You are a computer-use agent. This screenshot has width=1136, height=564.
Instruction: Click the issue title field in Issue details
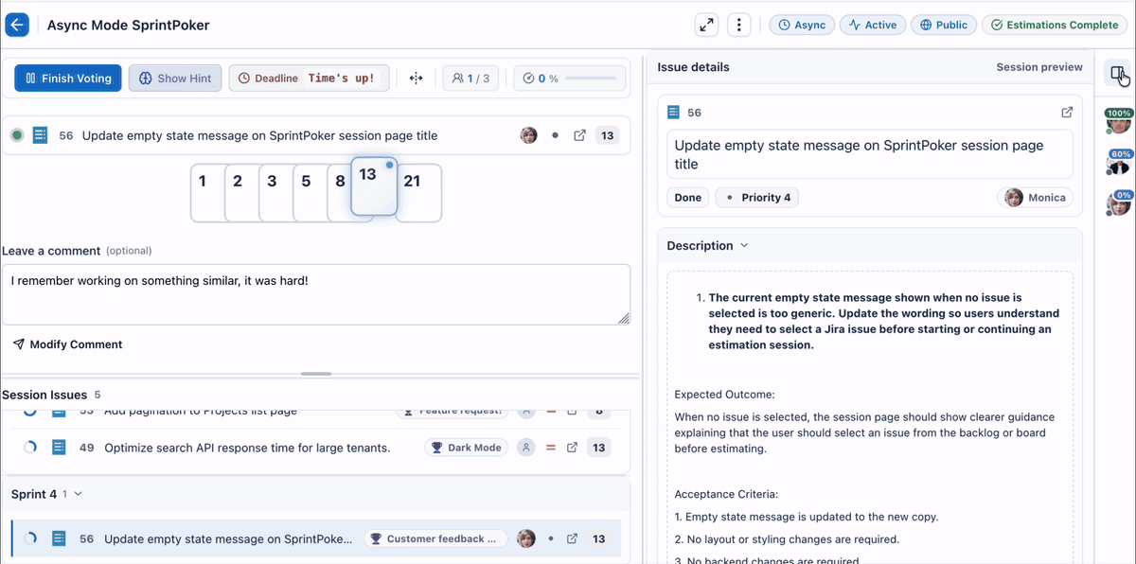click(870, 154)
